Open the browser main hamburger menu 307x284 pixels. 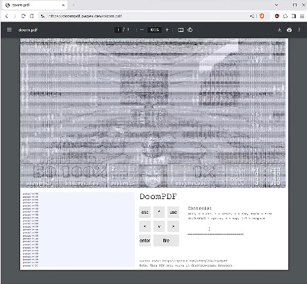click(302, 16)
